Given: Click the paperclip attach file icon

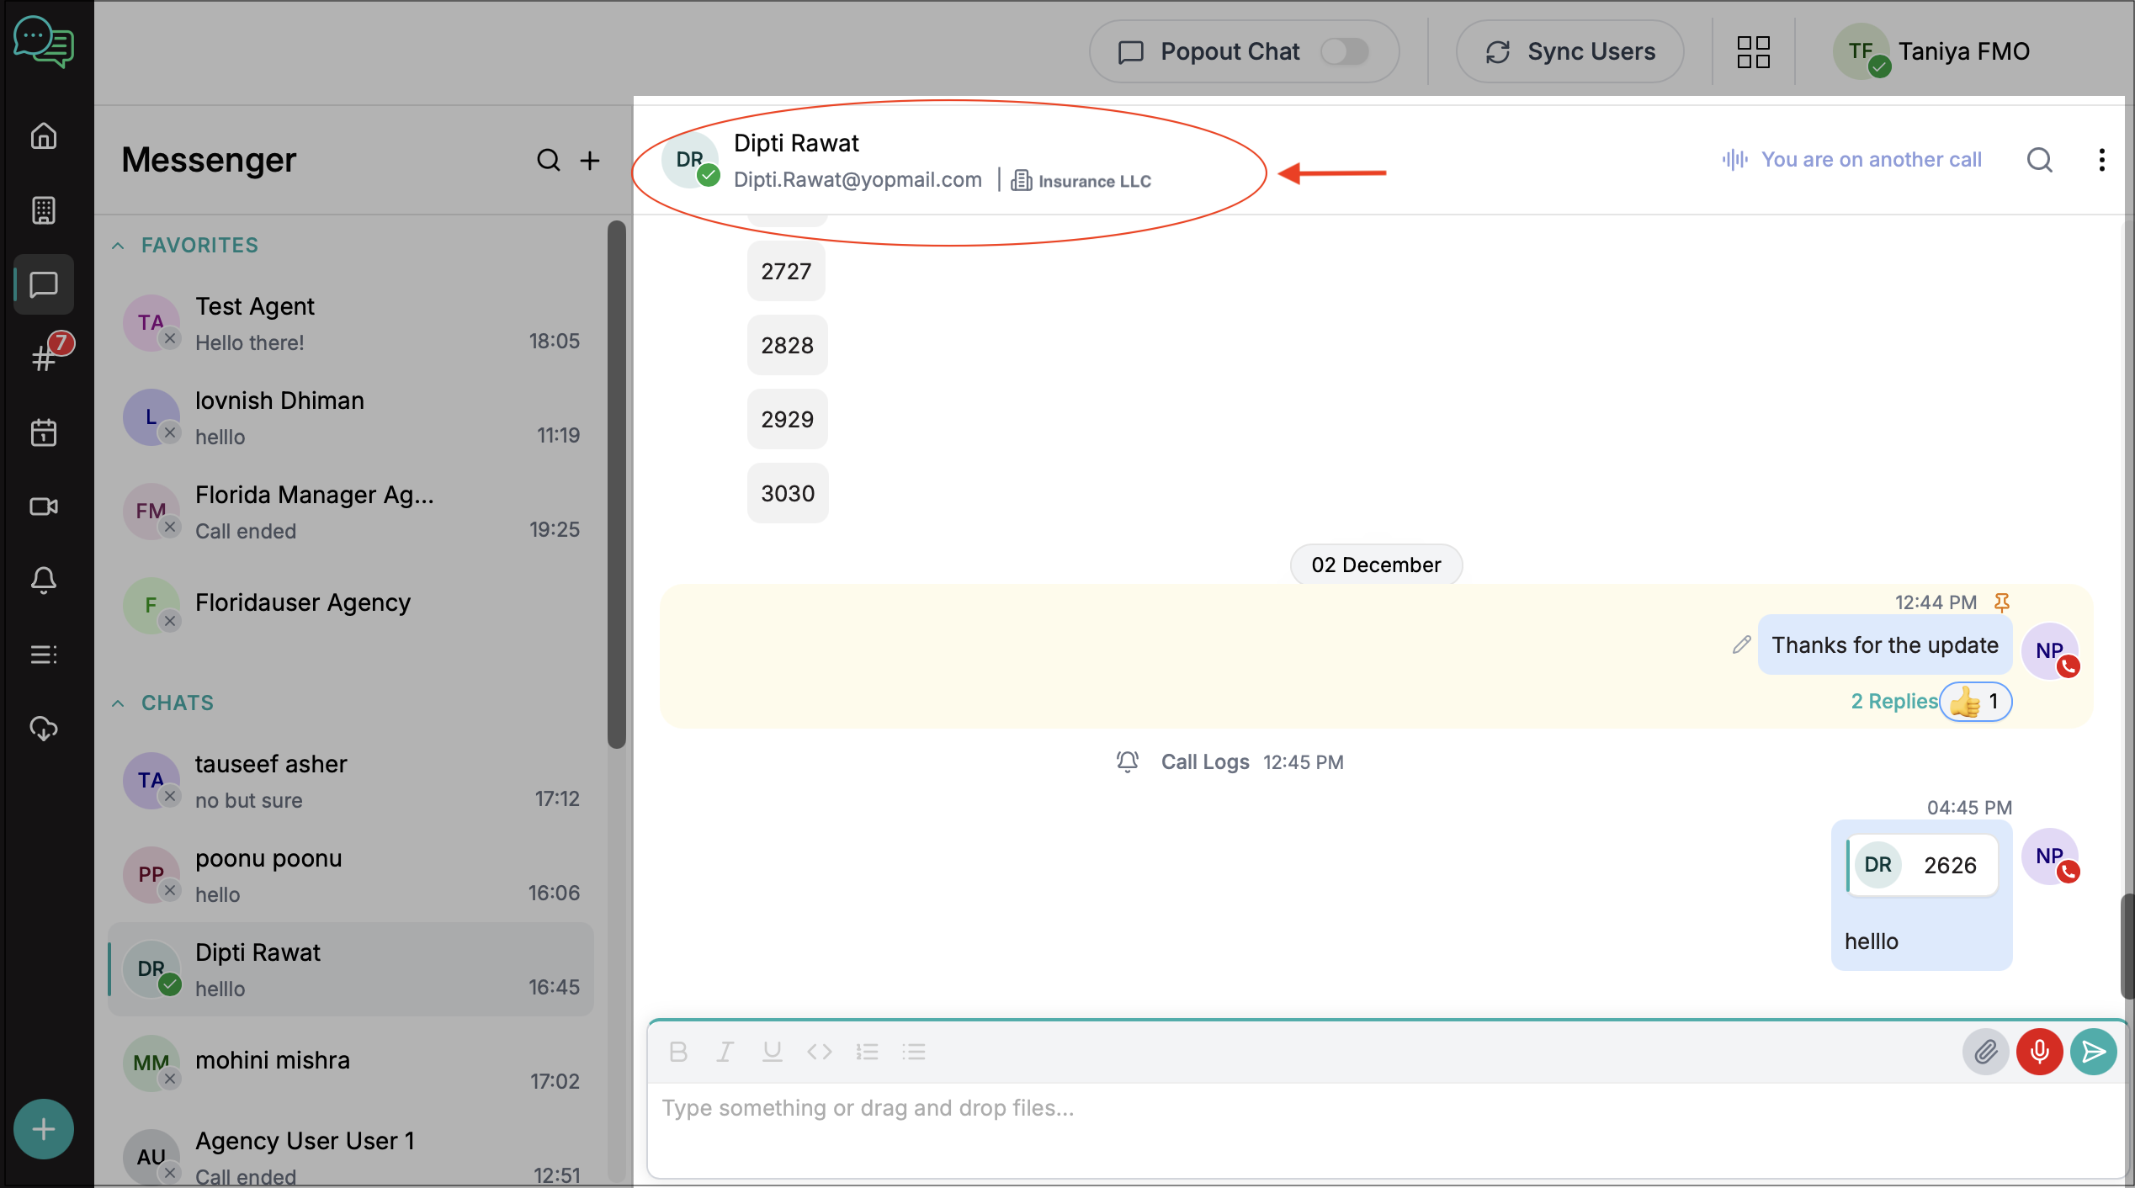Looking at the screenshot, I should pos(1985,1052).
